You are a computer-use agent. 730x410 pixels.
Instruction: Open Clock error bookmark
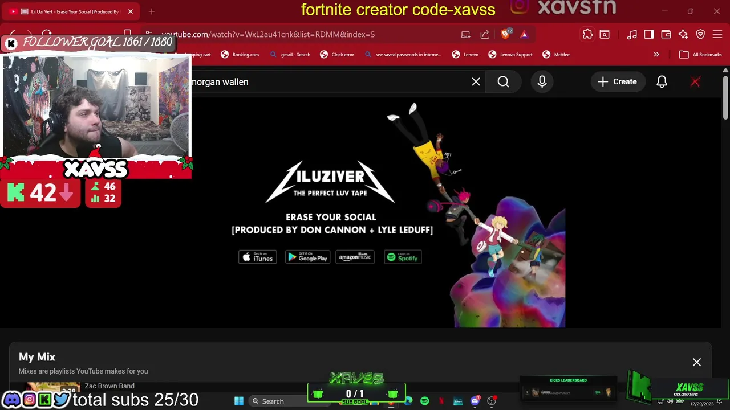[x=337, y=55]
